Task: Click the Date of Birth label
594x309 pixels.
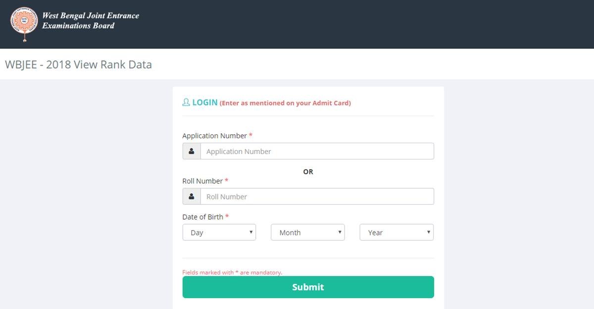Action: tap(202, 217)
